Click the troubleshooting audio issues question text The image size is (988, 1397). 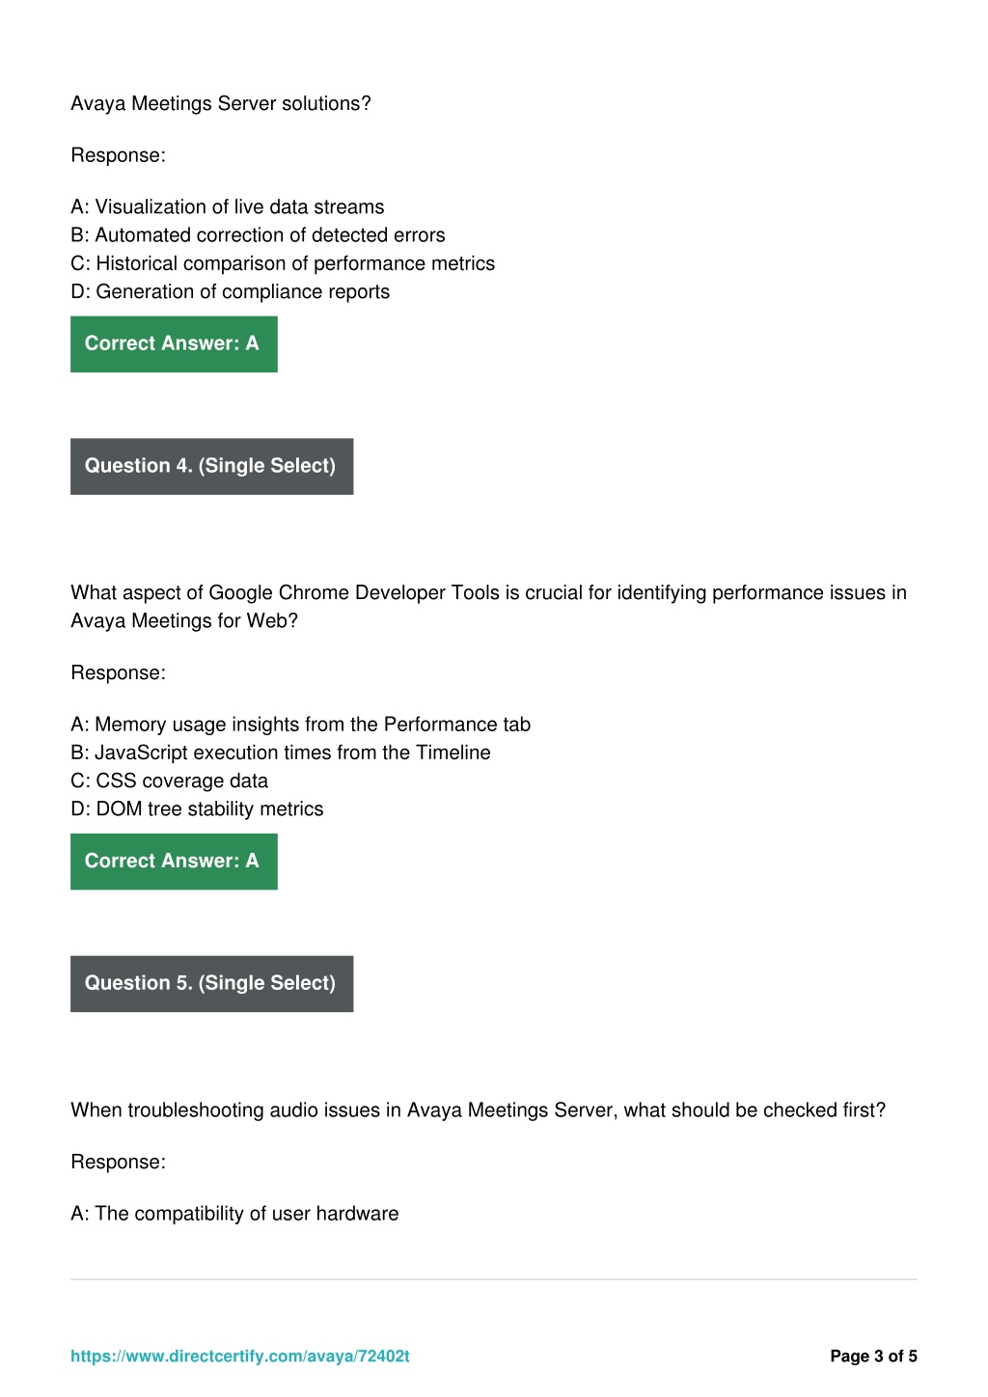point(478,1109)
